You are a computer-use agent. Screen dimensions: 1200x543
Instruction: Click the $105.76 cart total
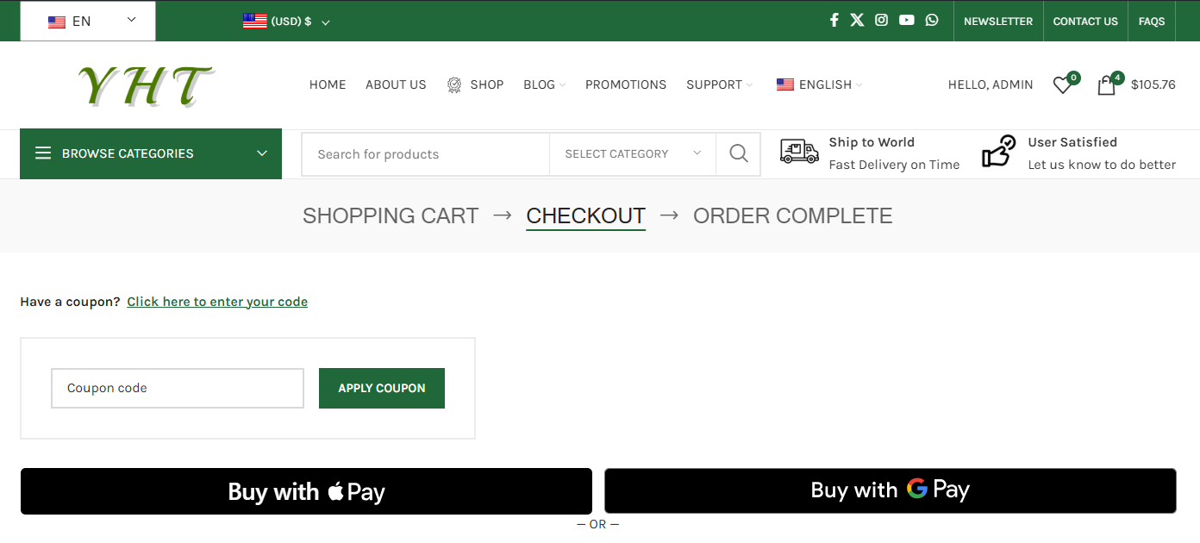point(1153,84)
